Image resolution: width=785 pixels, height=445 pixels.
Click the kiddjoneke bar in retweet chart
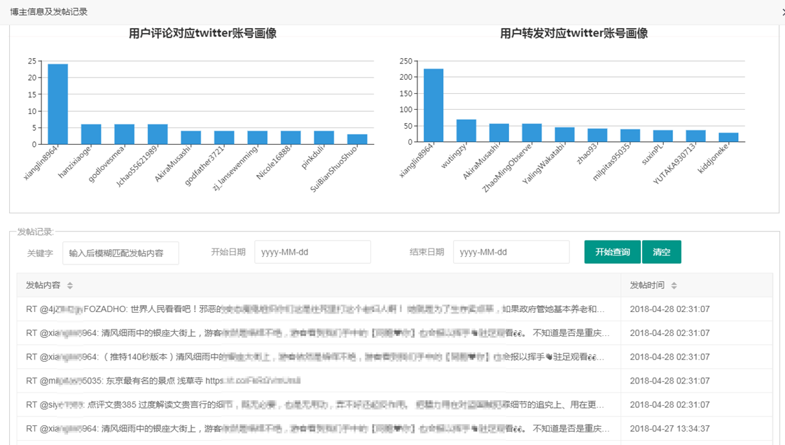tap(728, 137)
